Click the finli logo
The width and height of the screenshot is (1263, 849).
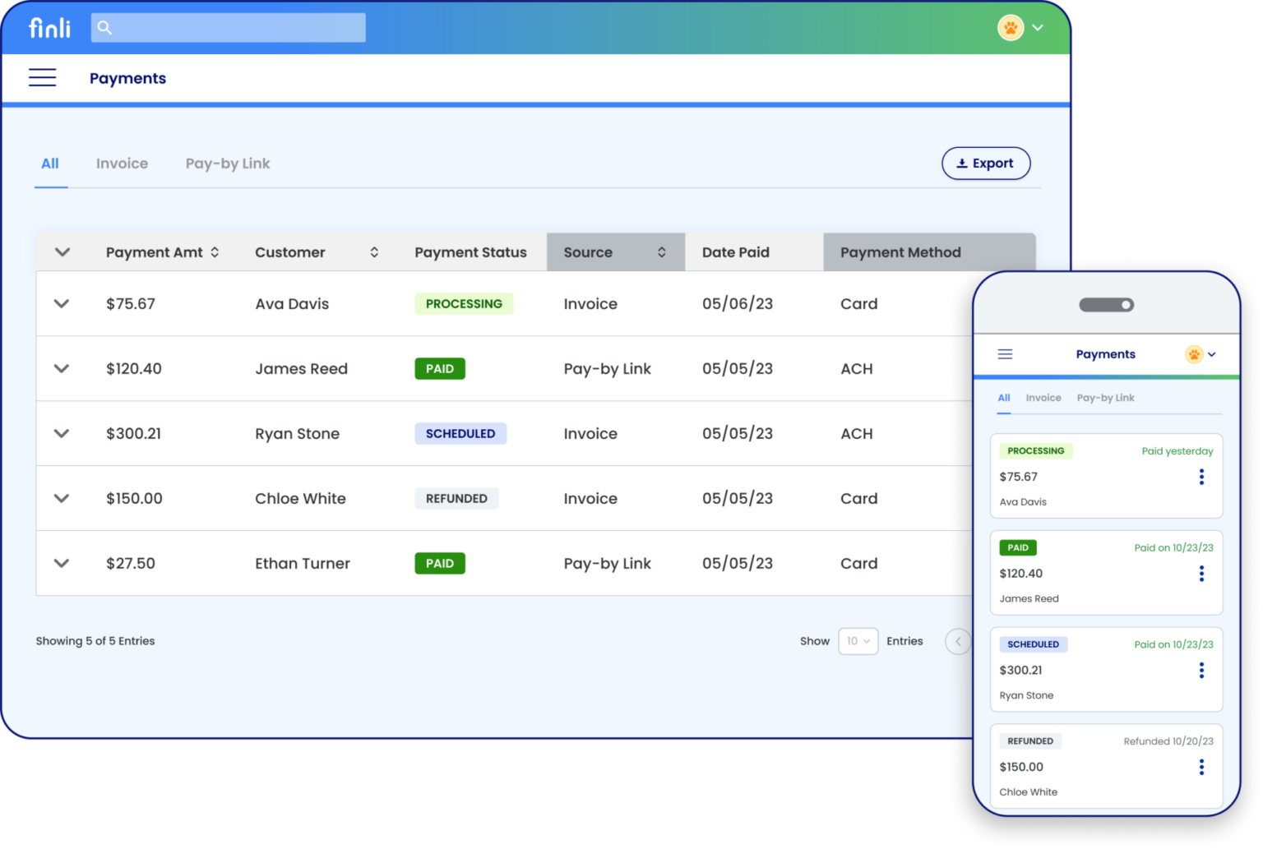pos(49,26)
